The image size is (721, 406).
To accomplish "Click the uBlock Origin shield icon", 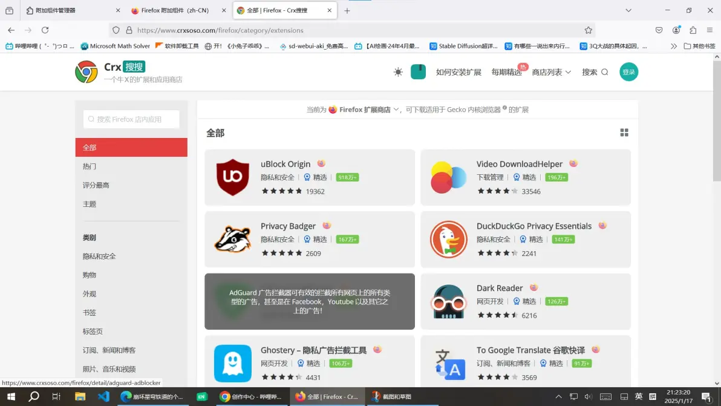I will click(233, 177).
